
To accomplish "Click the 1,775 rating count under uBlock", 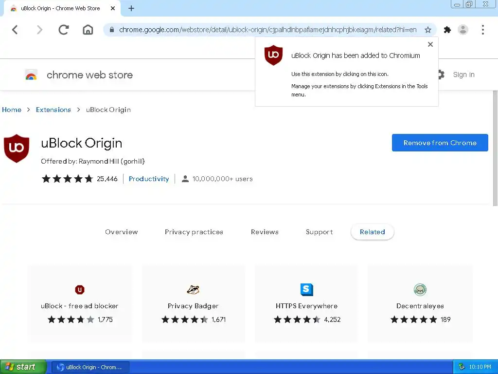I will [x=105, y=319].
